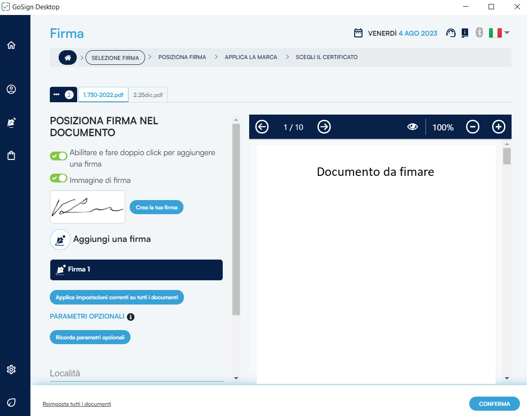
Task: Click the Località input field
Action: (136, 373)
